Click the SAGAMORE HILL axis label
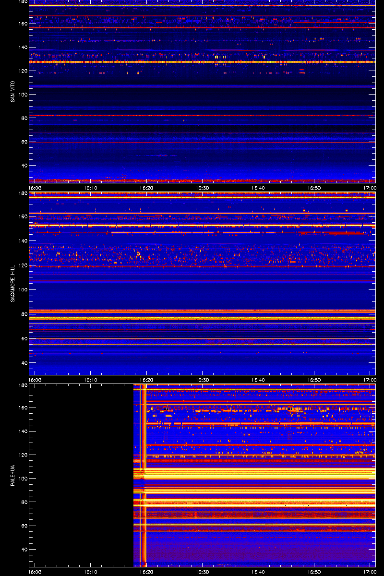The width and height of the screenshot is (384, 576). coord(12,283)
